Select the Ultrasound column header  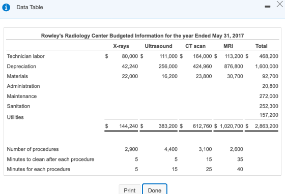[158, 46]
